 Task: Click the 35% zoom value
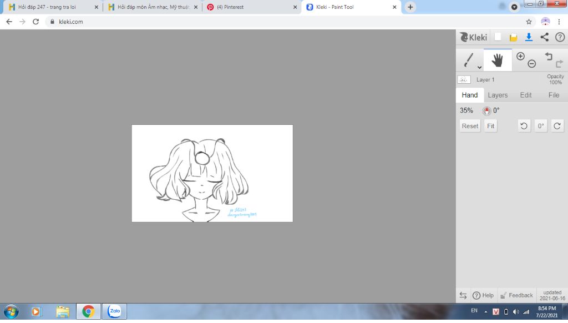pos(466,110)
